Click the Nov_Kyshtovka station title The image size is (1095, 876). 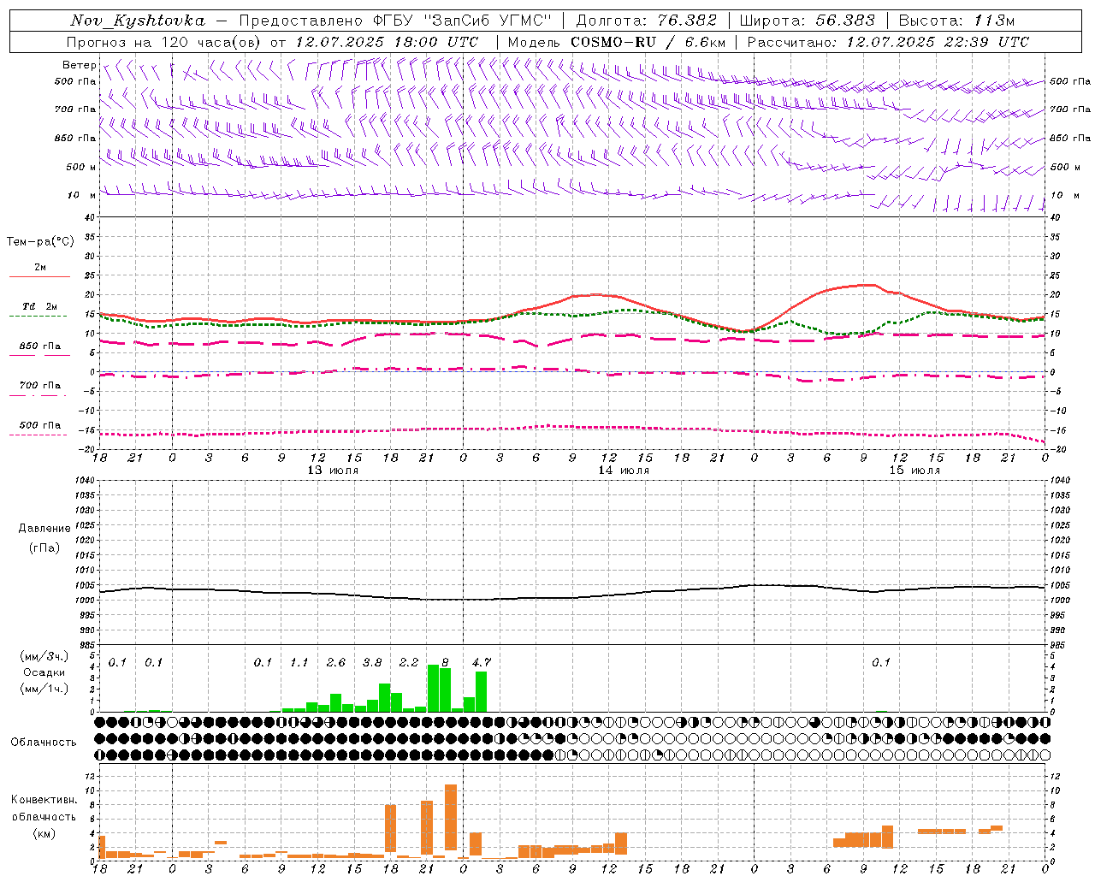coord(138,21)
